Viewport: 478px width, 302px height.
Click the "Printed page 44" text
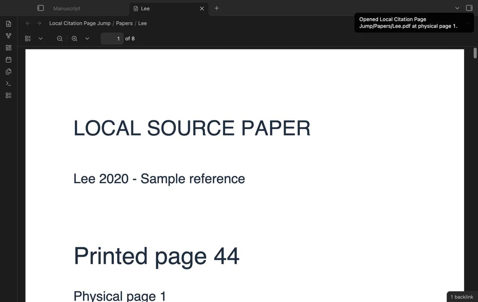pos(157,256)
